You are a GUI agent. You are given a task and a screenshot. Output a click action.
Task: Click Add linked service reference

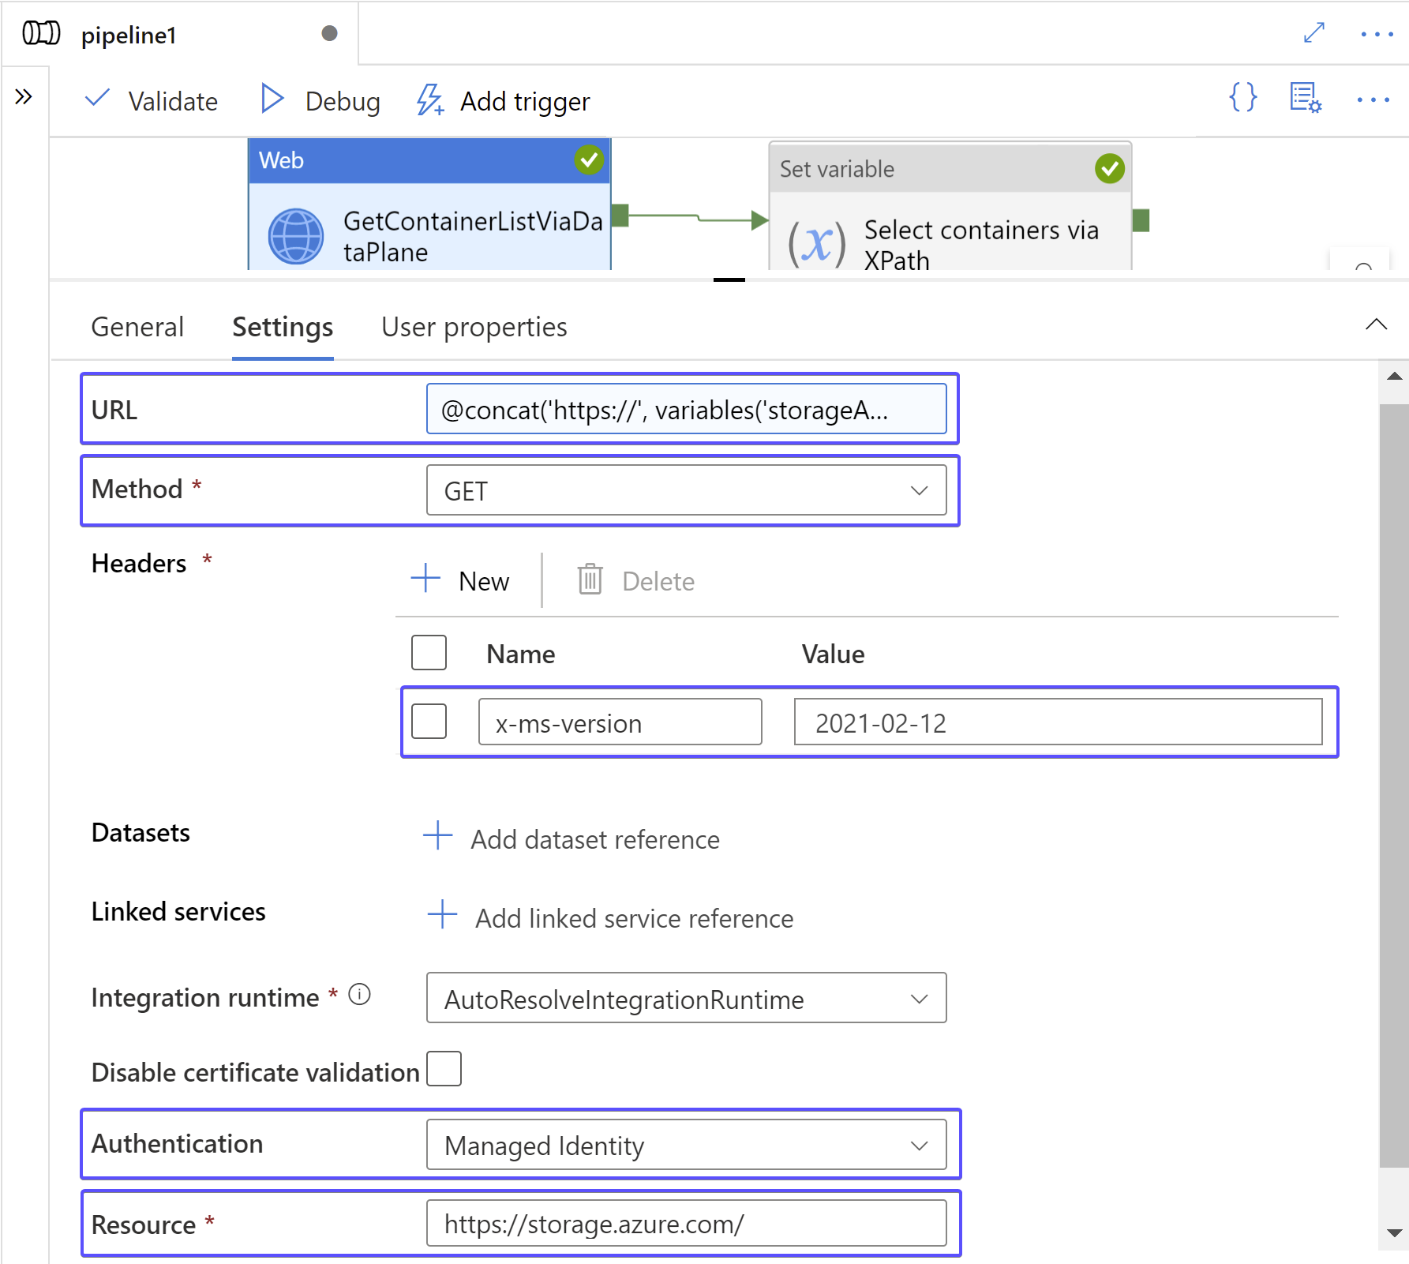(633, 917)
